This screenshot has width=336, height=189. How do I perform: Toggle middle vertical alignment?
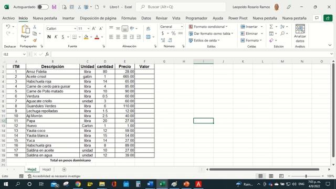click(118, 28)
